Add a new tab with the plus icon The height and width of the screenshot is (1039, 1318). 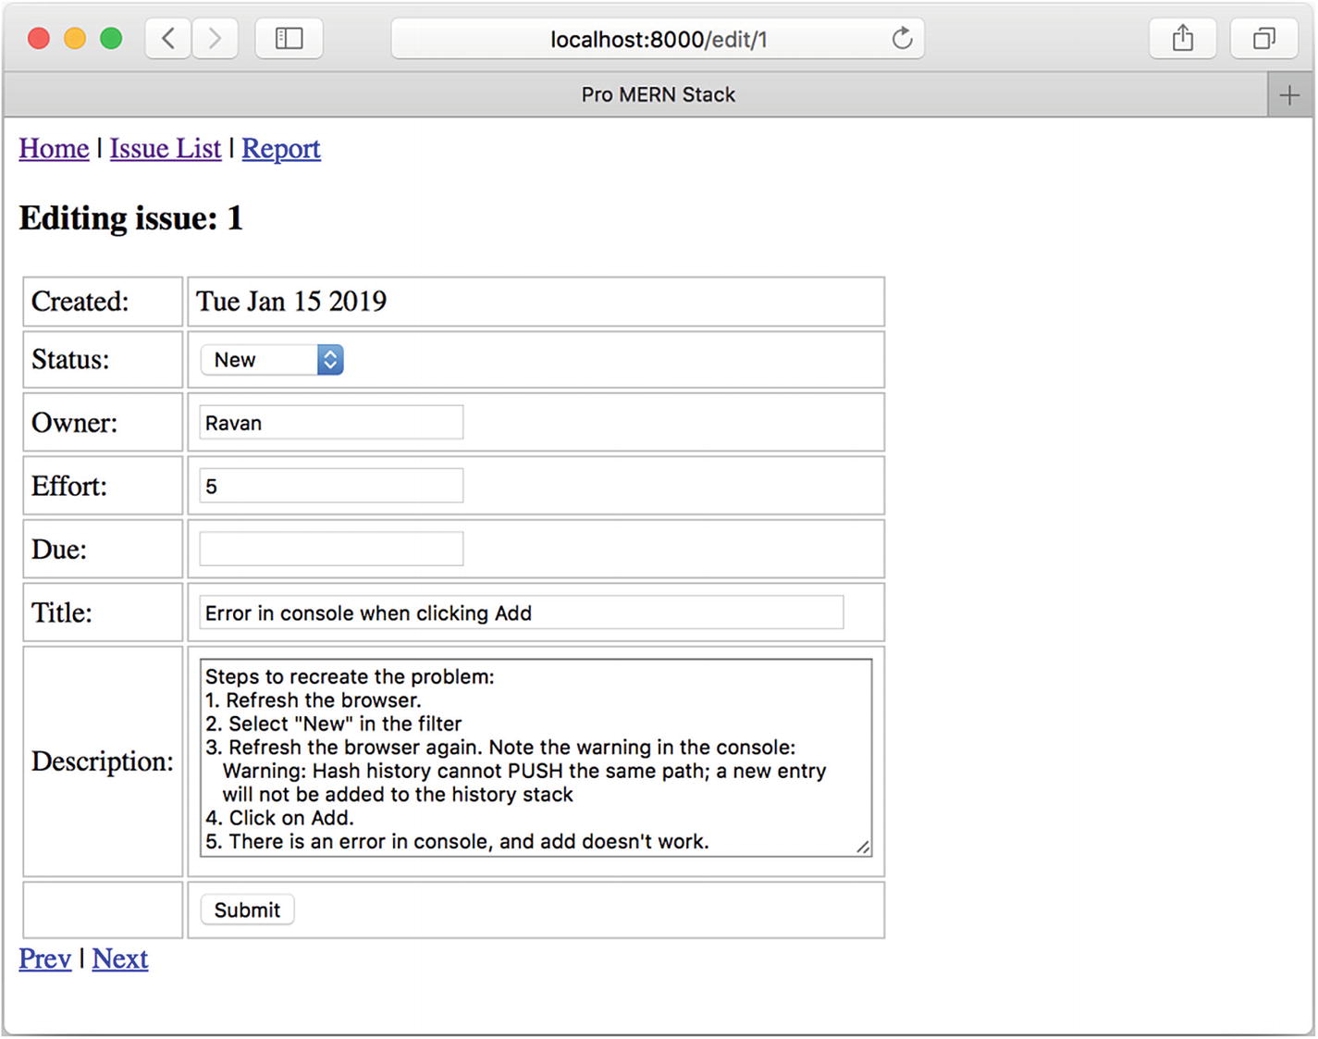click(x=1289, y=95)
